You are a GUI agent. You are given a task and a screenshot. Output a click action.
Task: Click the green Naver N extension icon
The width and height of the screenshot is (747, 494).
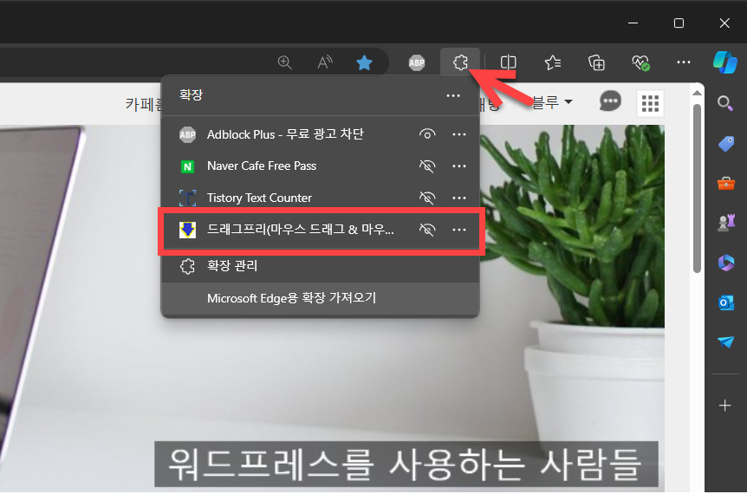tap(187, 166)
